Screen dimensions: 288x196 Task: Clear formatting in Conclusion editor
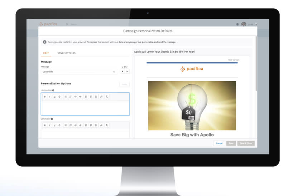tap(107, 126)
